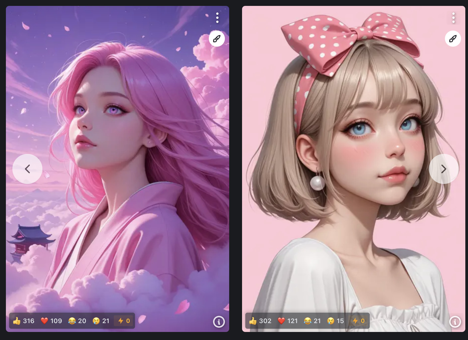
Task: Add laughing reaction on bow girl image
Action: [312, 321]
